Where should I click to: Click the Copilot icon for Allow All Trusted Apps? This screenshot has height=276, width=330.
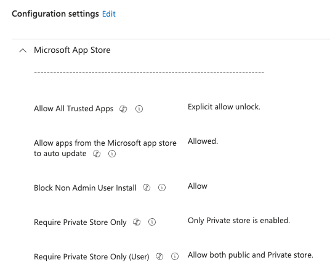123,109
